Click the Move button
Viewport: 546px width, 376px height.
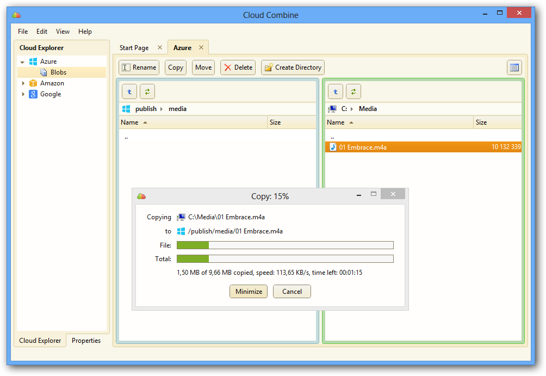click(203, 67)
